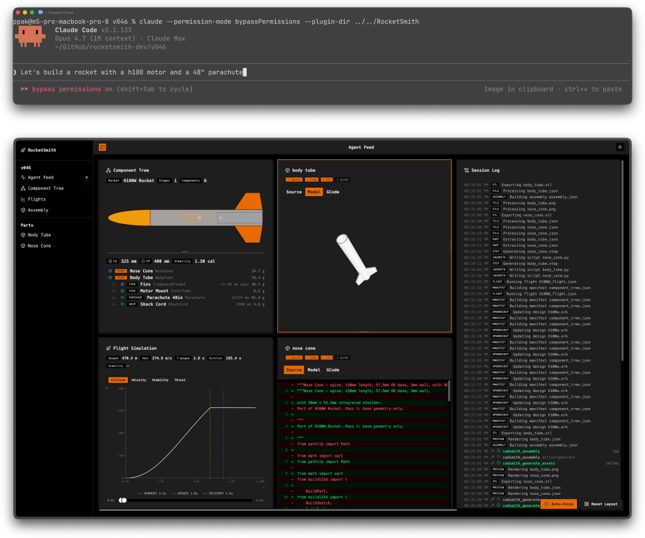Screen dimensions: 645x538
Task: Click the Body Tube cube icon in component tree
Action: coord(111,277)
